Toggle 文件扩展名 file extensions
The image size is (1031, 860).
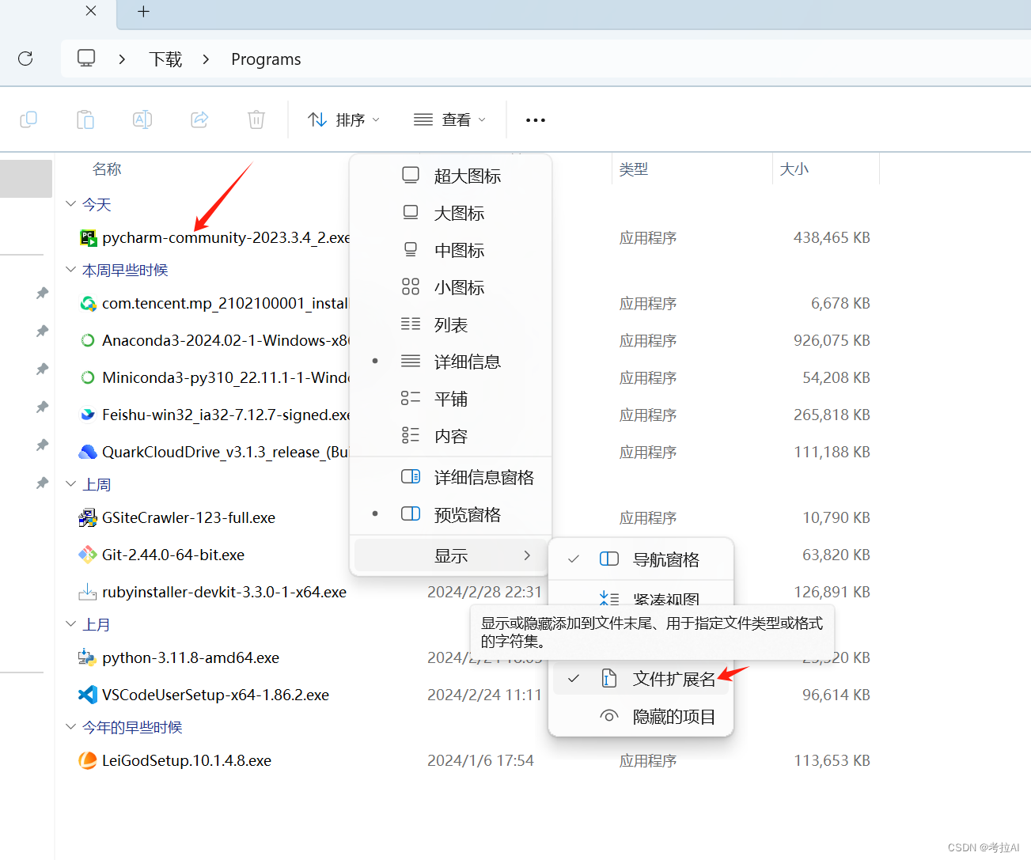[641, 679]
